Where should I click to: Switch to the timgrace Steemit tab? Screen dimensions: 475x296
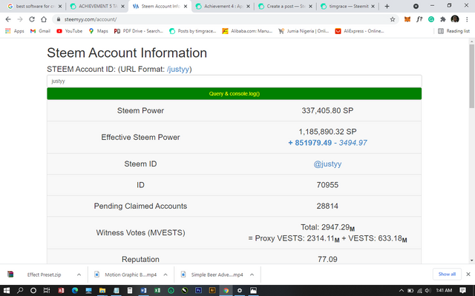tap(347, 7)
